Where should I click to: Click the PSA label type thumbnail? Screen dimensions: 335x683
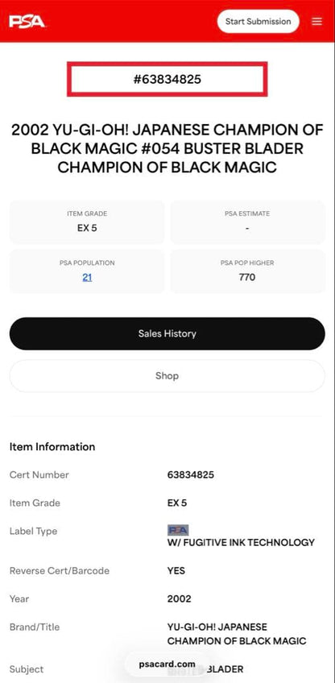click(x=178, y=530)
